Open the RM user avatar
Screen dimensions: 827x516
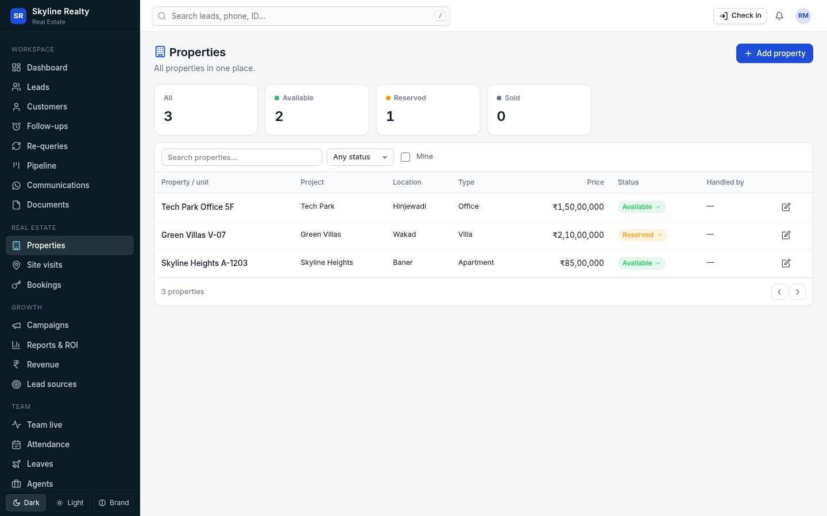(803, 16)
